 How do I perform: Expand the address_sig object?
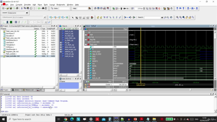[x=61, y=52]
